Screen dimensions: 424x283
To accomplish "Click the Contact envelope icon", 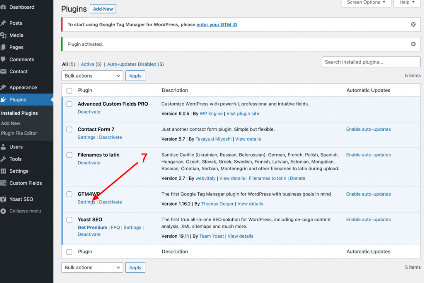I will tap(3, 71).
